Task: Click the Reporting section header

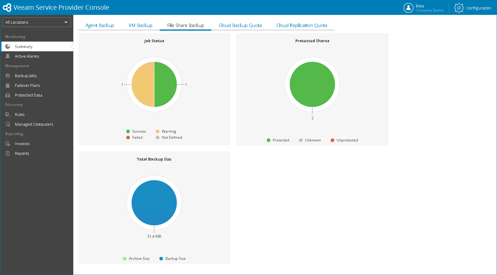Action: [x=14, y=134]
